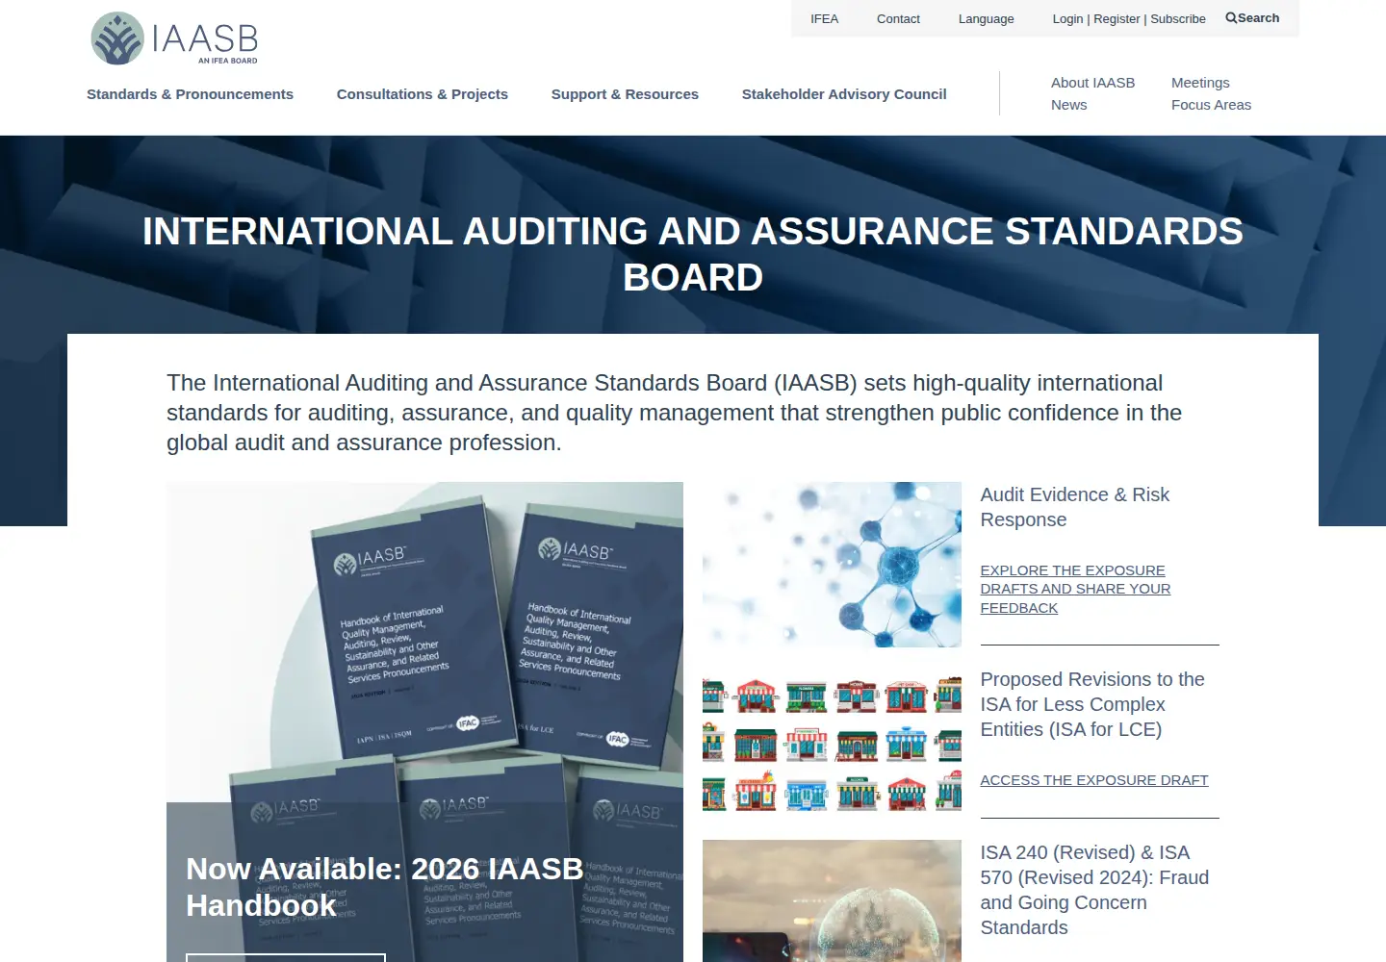Image resolution: width=1386 pixels, height=962 pixels.
Task: Click the IAASB logo in the header
Action: 174,38
